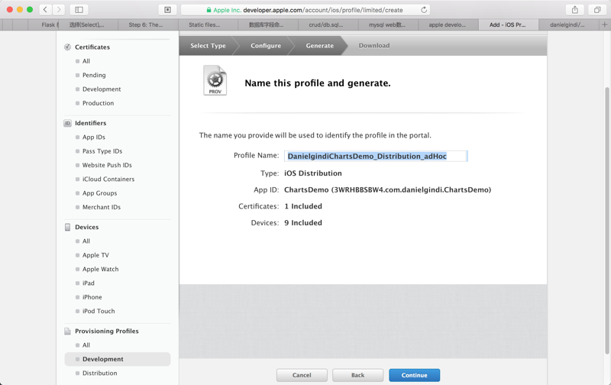Show all tabs overview icon
The image size is (611, 385).
pos(597,10)
